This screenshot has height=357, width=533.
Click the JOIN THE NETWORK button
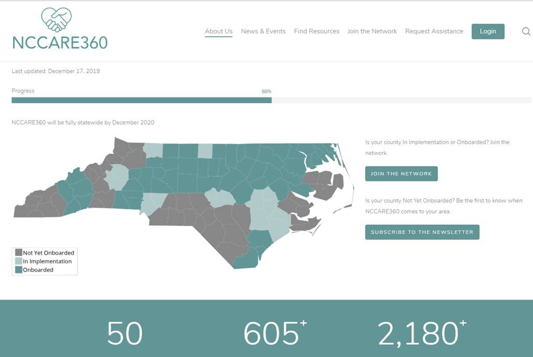(x=401, y=174)
